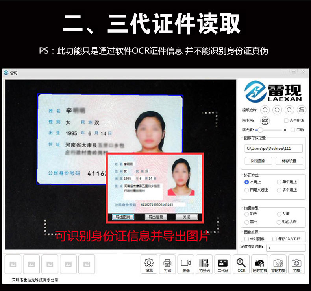This screenshot has height=291, width=311.
Task: Choose 灰度 grayscale capture type
Action: (279, 214)
